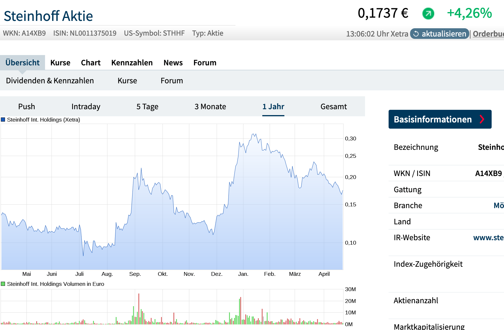Click the Bezeichnung row label
This screenshot has height=330, width=504.
point(416,147)
